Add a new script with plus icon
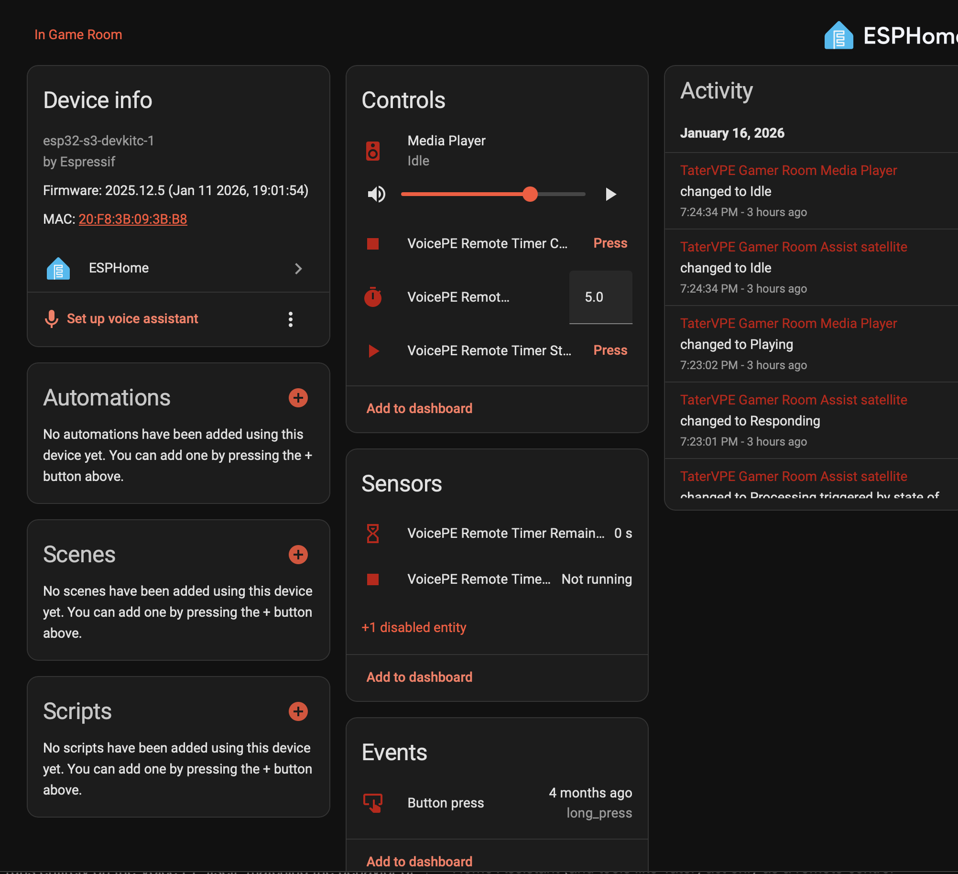The height and width of the screenshot is (874, 958). pos(298,711)
